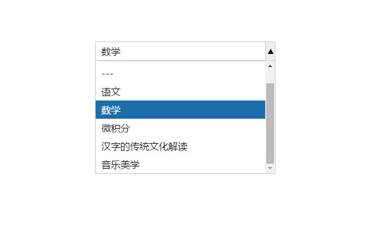
Task: Close the list with the black triangle icon
Action: click(x=270, y=51)
